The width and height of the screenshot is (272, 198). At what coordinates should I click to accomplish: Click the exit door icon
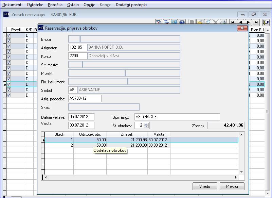pyautogui.click(x=266, y=22)
